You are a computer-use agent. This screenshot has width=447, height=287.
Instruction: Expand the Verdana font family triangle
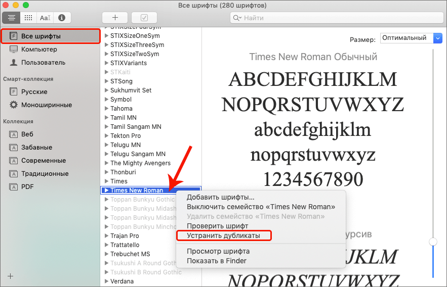tap(106, 281)
